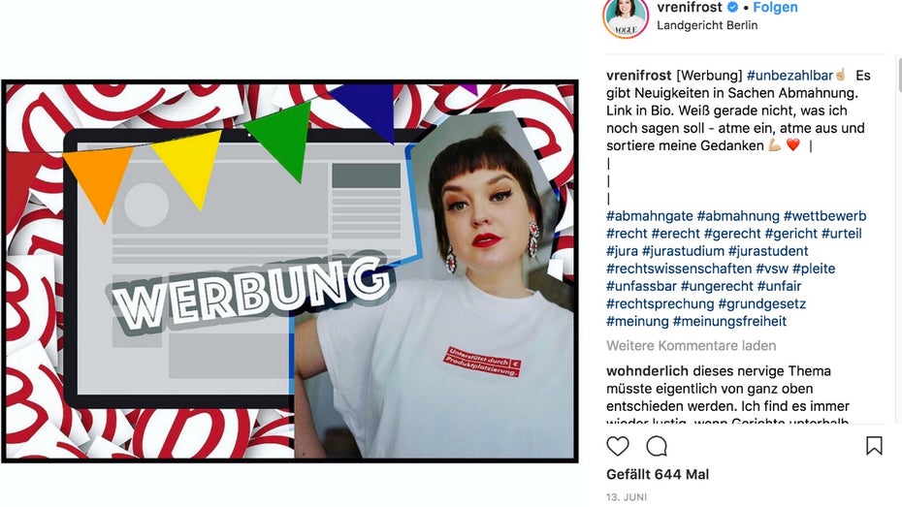Click the comments panel scrollbar
The image size is (902, 507).
[899, 75]
